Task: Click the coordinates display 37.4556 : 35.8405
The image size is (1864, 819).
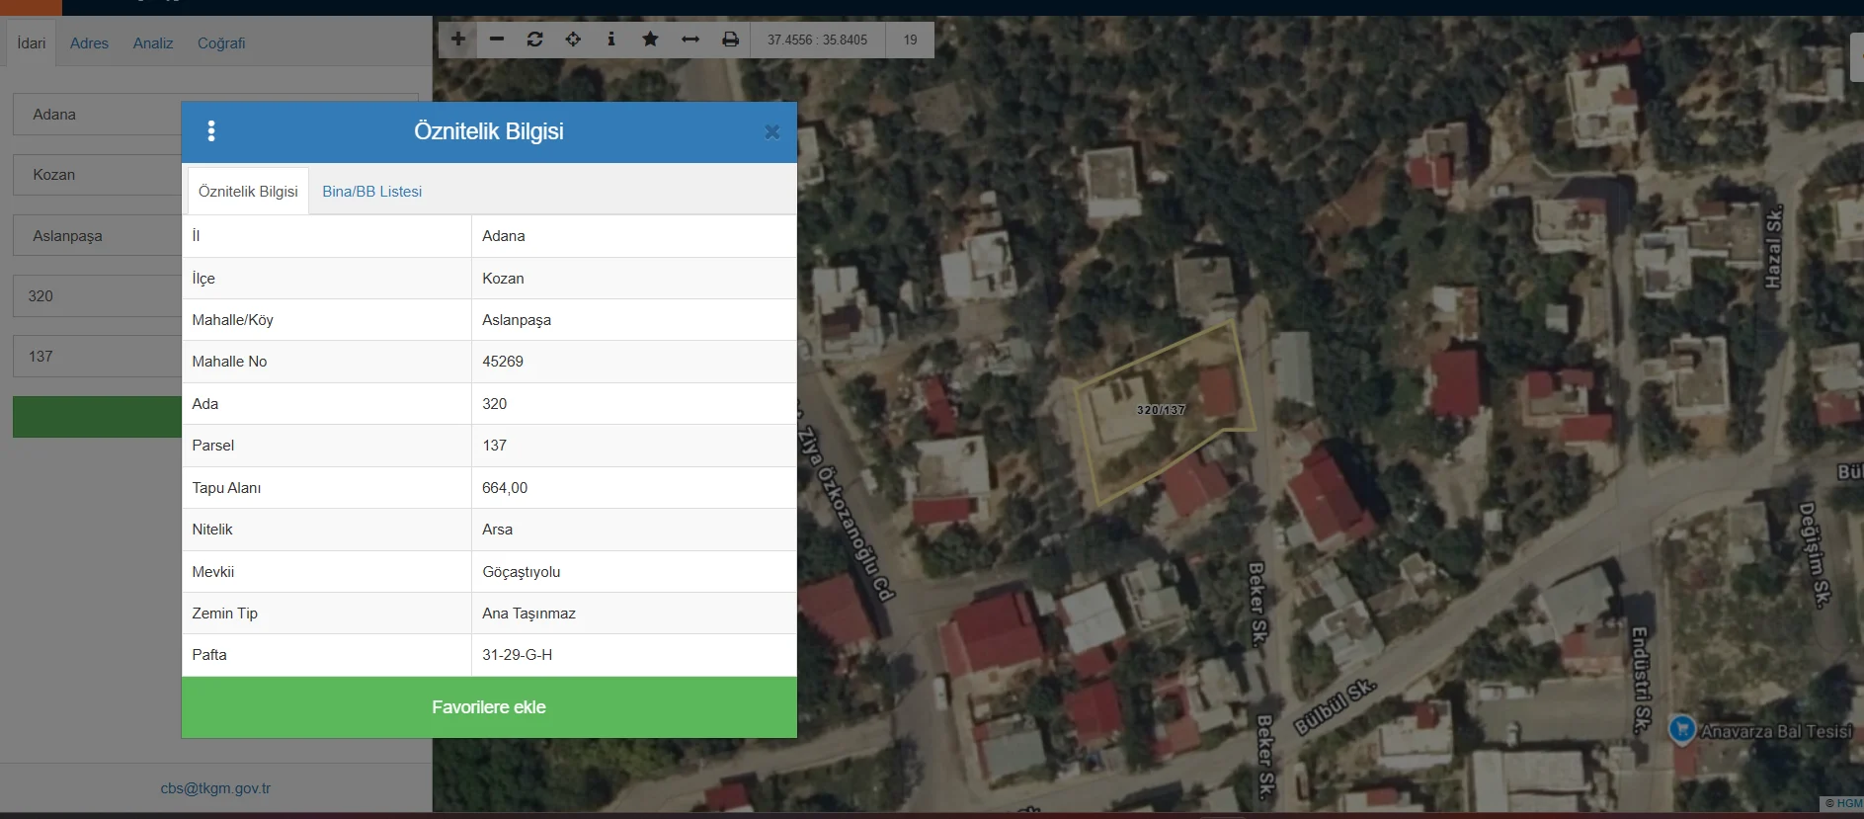Action: coord(817,40)
